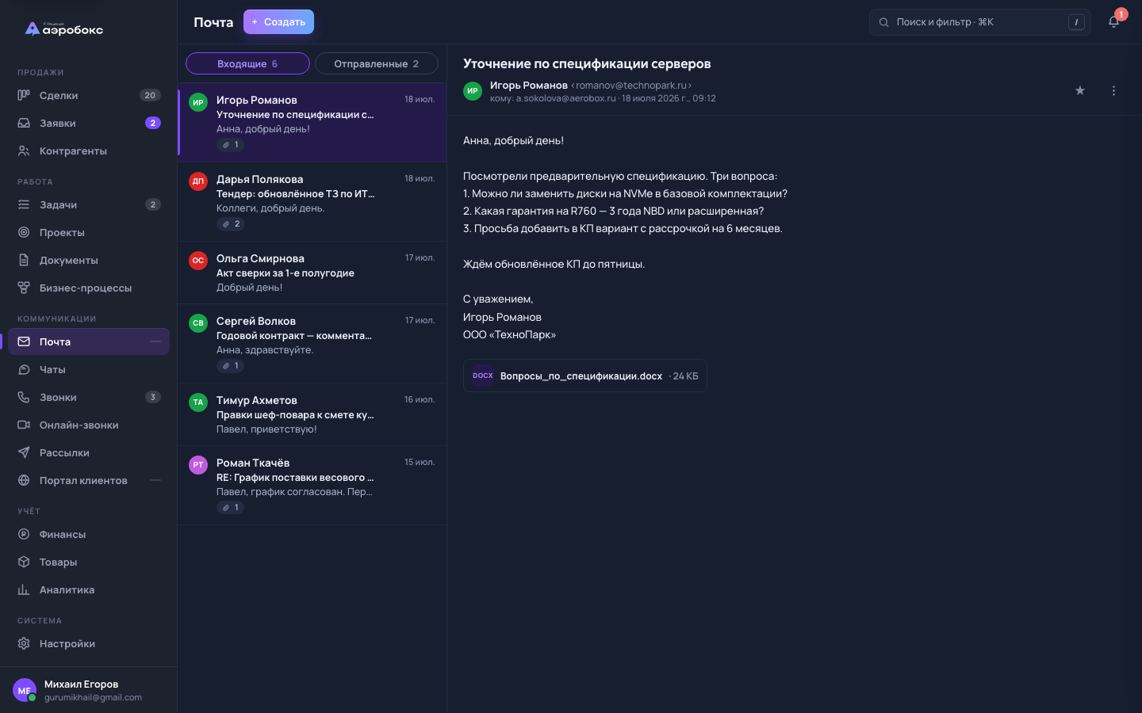The image size is (1142, 713).
Task: Click sender address romanov@technopark.ru
Action: point(631,86)
